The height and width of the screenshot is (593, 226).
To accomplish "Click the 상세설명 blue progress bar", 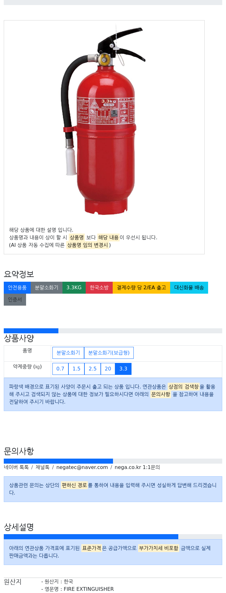I will (91, 537).
